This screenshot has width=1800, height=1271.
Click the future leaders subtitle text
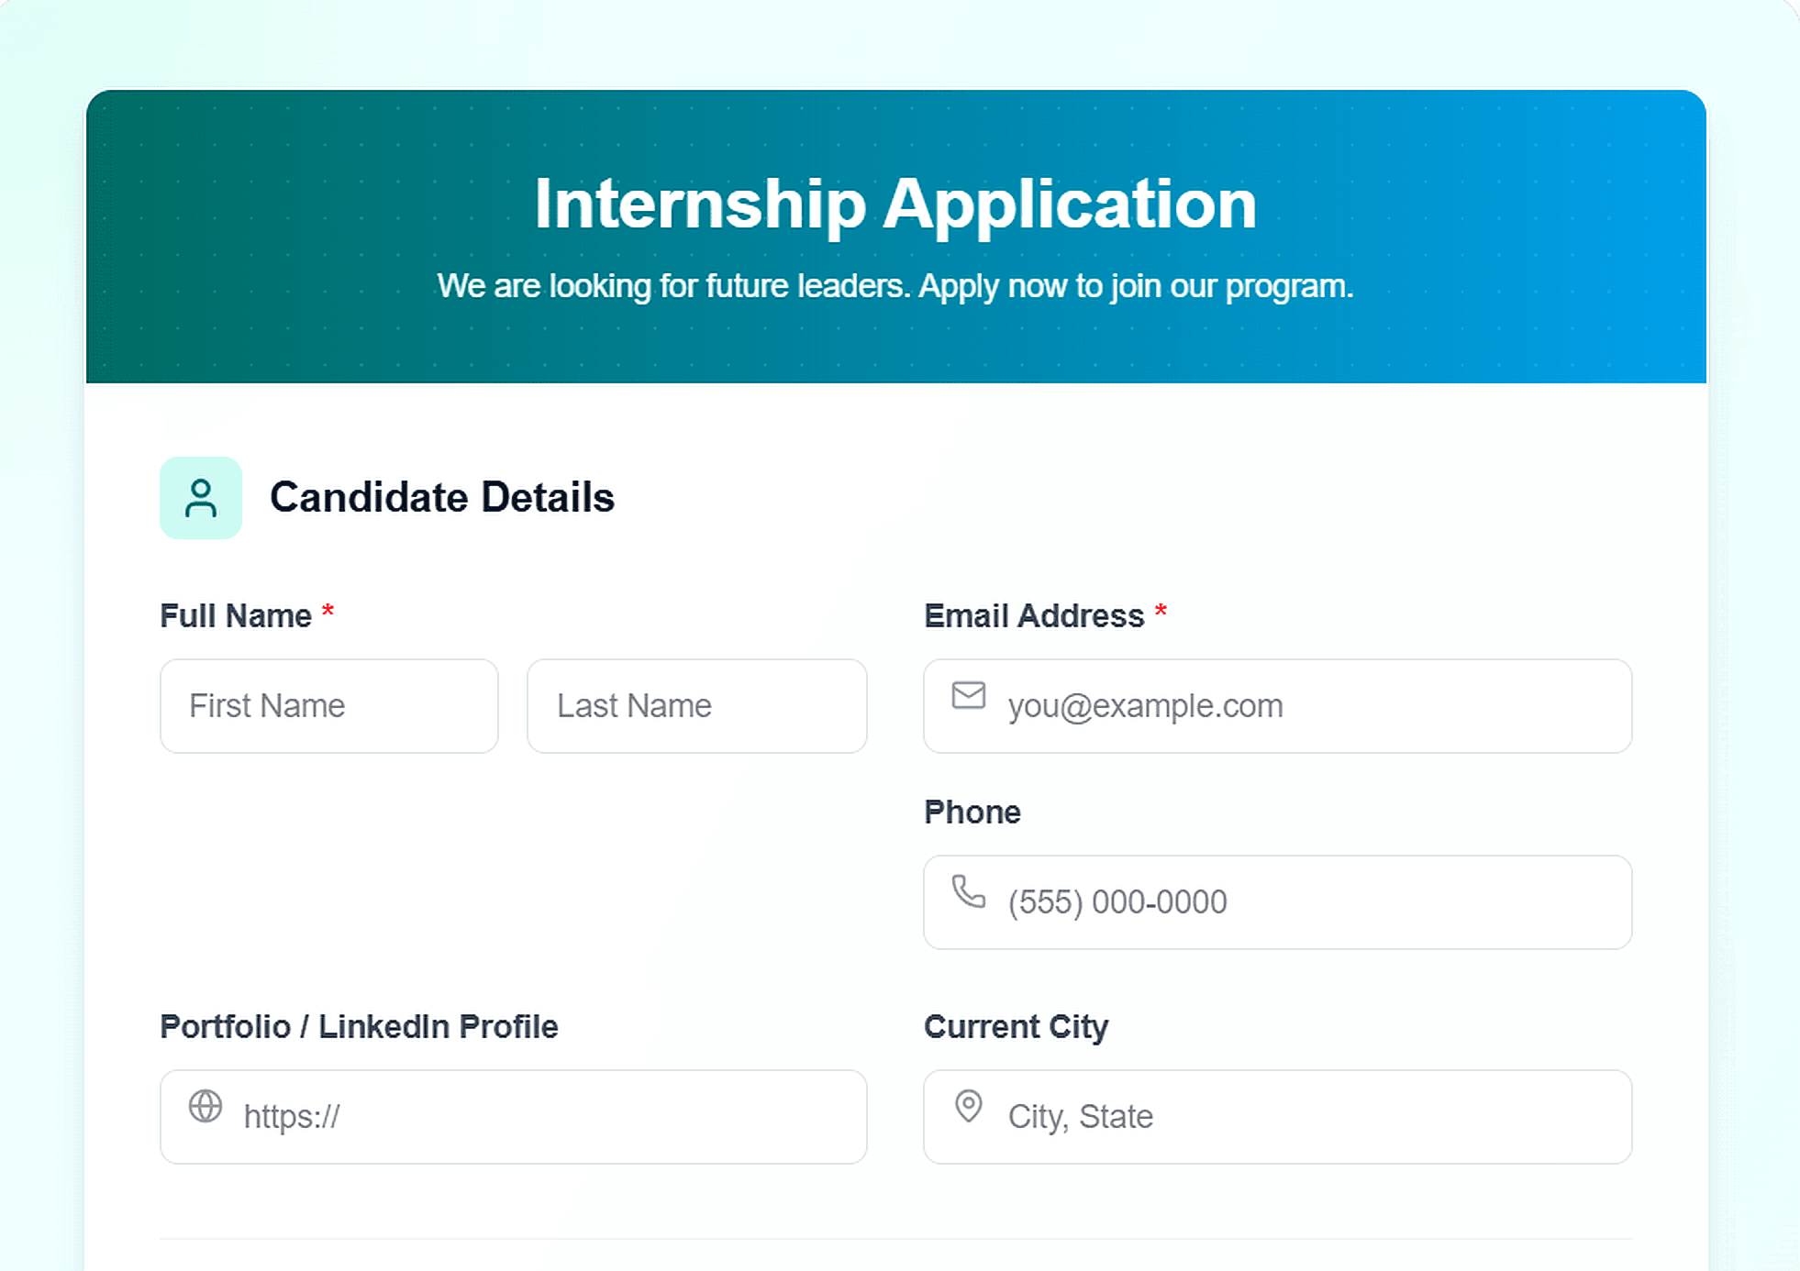(x=895, y=286)
